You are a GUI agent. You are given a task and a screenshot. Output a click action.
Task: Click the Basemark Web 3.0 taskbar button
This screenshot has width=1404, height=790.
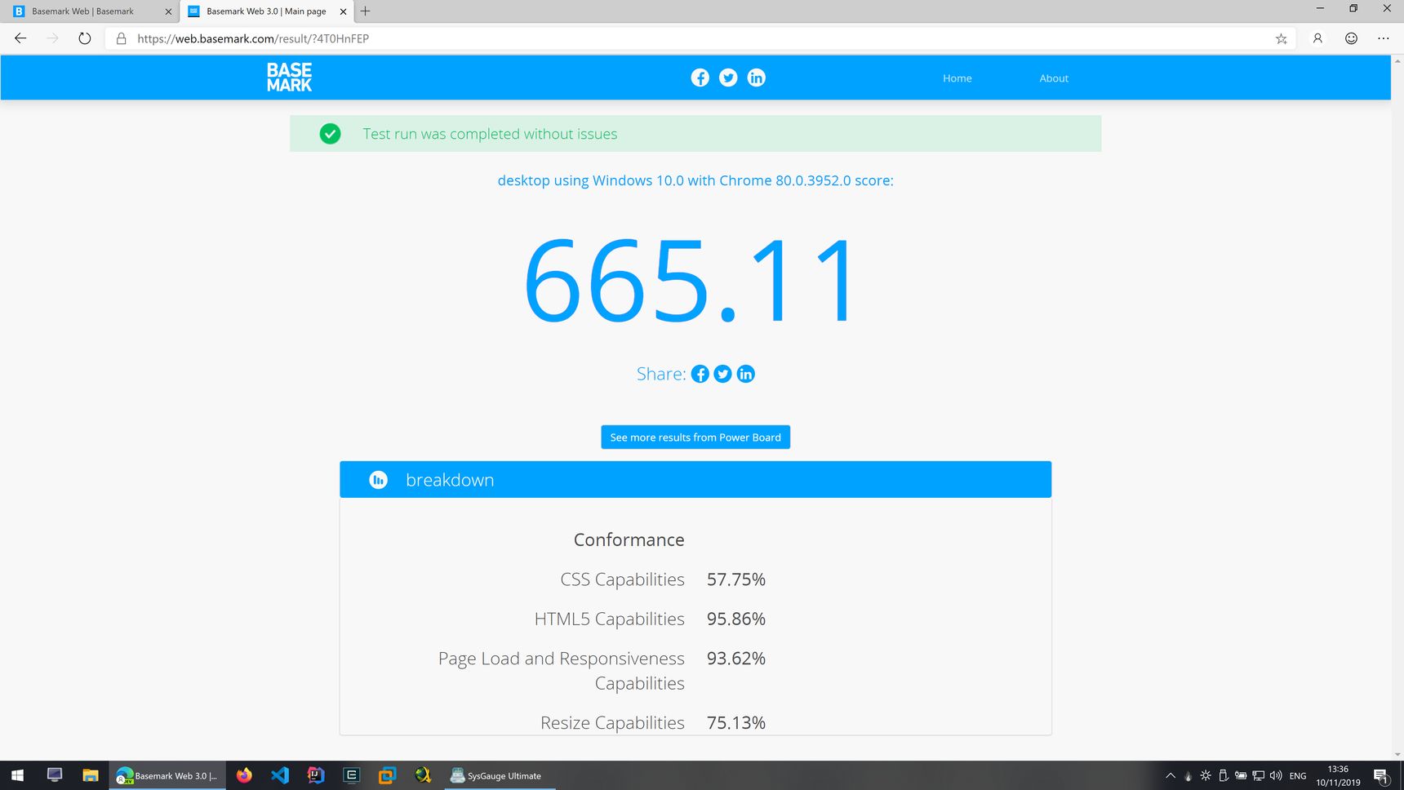(x=168, y=775)
